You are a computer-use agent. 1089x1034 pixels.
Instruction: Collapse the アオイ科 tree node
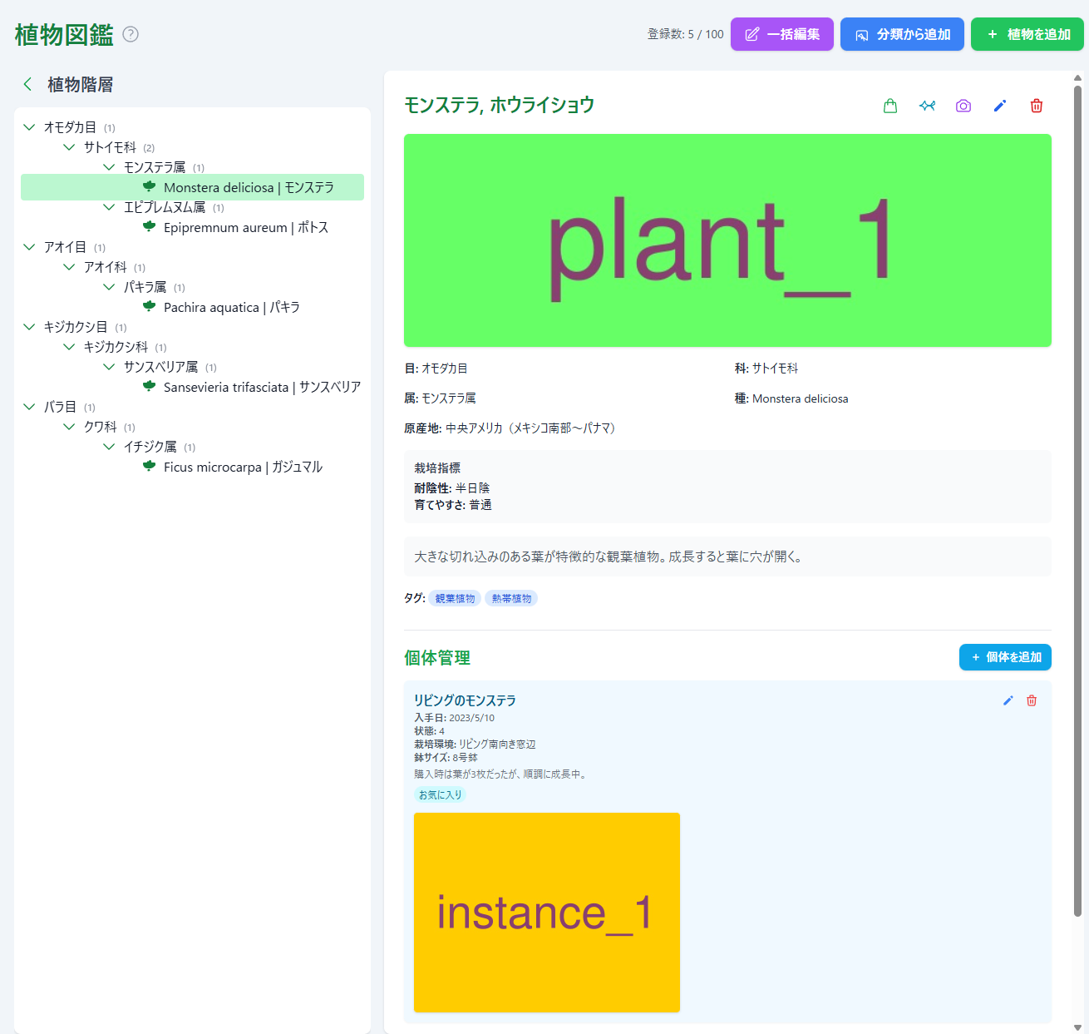click(69, 267)
